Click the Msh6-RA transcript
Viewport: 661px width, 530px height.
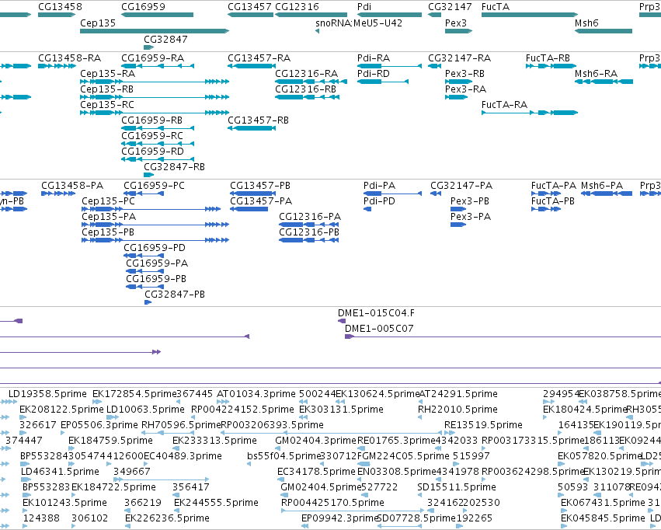(604, 82)
